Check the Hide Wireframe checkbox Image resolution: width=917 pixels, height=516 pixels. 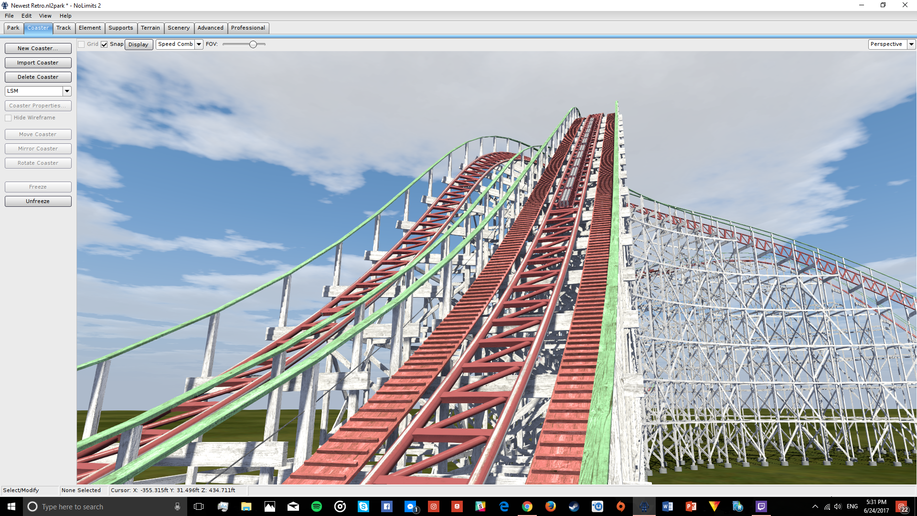tap(8, 118)
